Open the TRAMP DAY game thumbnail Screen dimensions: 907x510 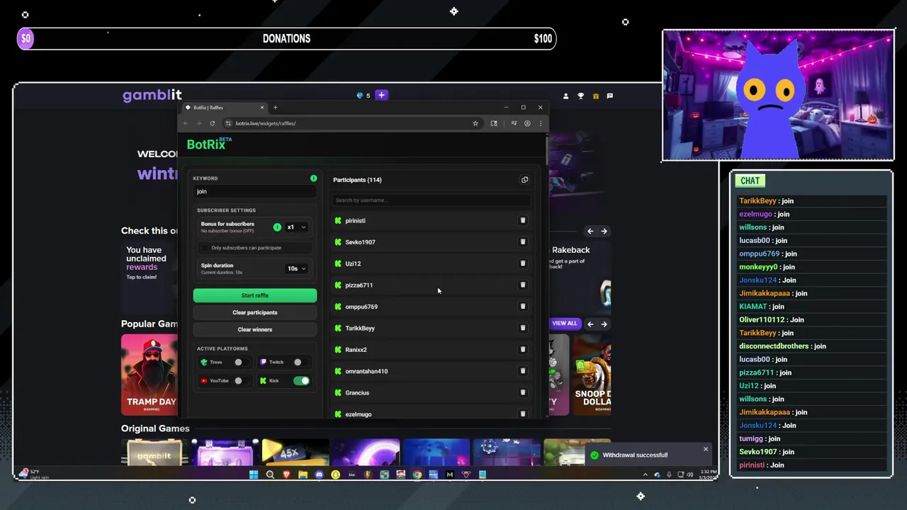click(150, 374)
